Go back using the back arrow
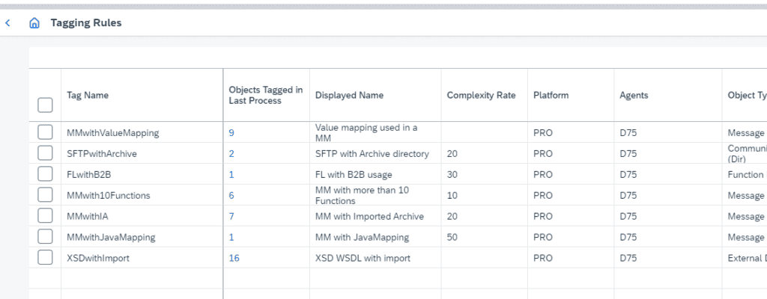767x299 pixels. [7, 23]
